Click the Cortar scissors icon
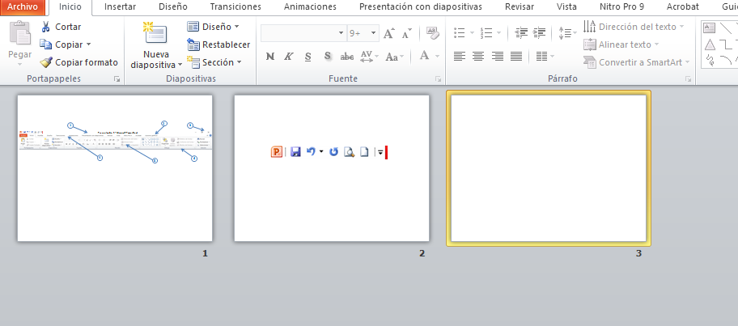Screen dimensions: 738x326 46,27
